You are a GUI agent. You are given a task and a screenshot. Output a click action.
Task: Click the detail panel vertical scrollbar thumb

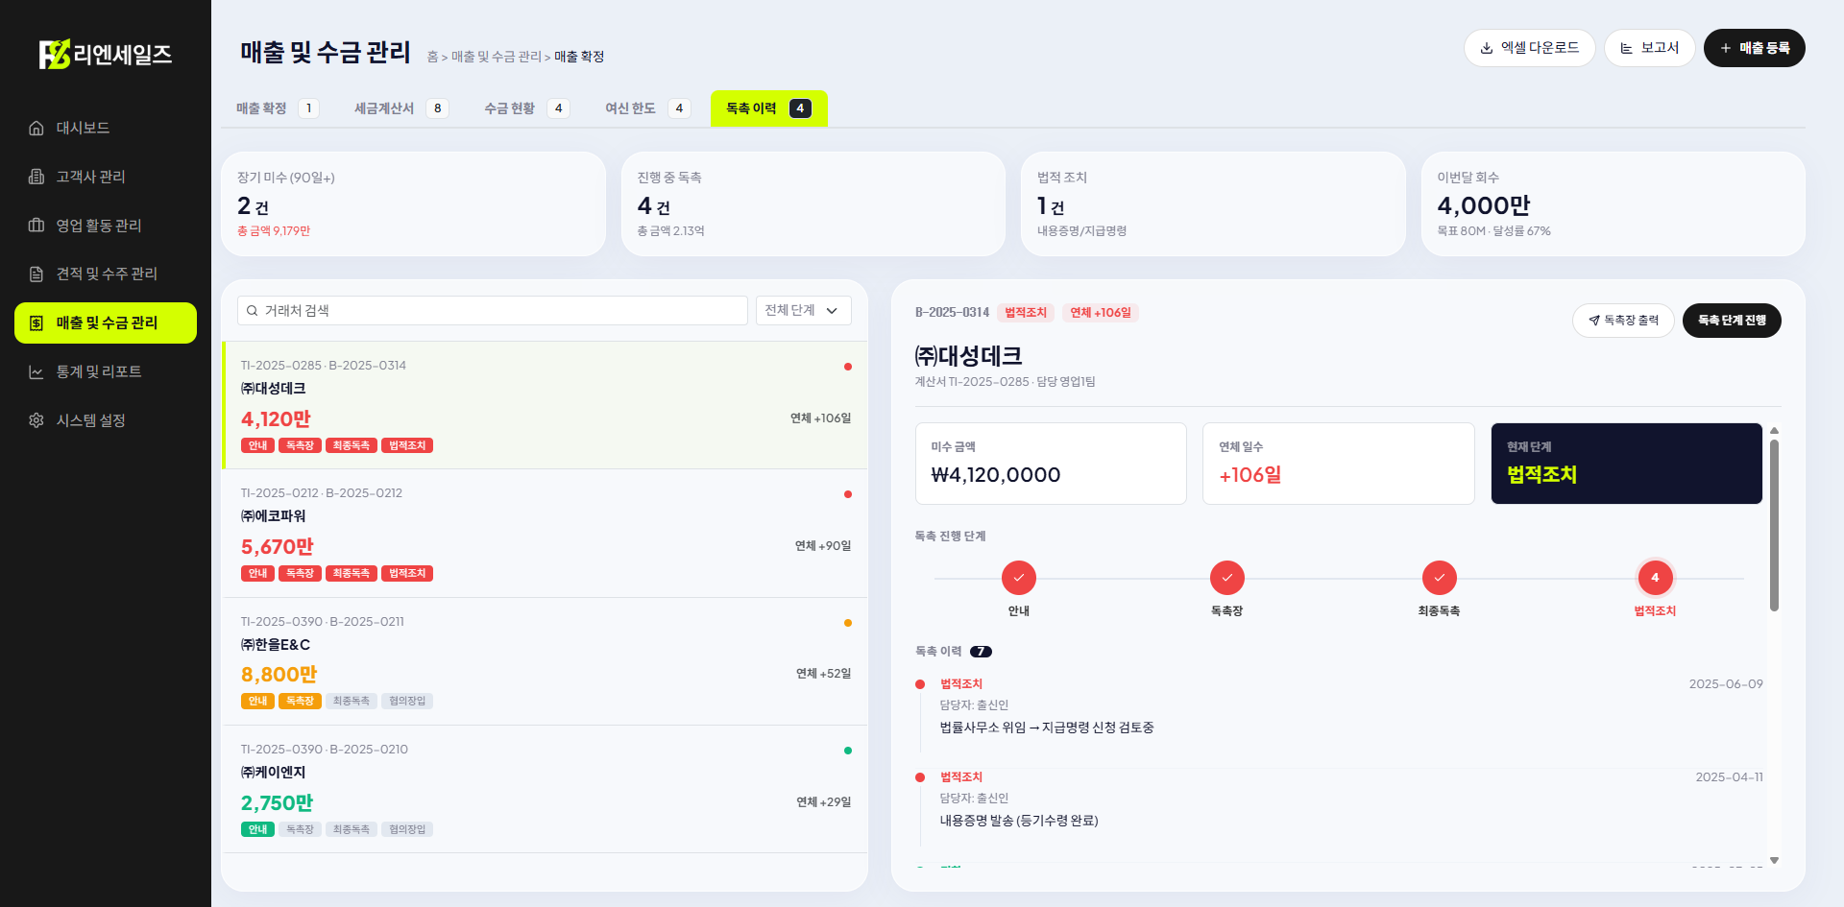click(1774, 525)
